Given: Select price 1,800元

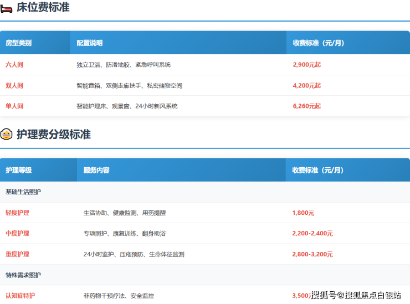Looking at the screenshot, I should (303, 213).
